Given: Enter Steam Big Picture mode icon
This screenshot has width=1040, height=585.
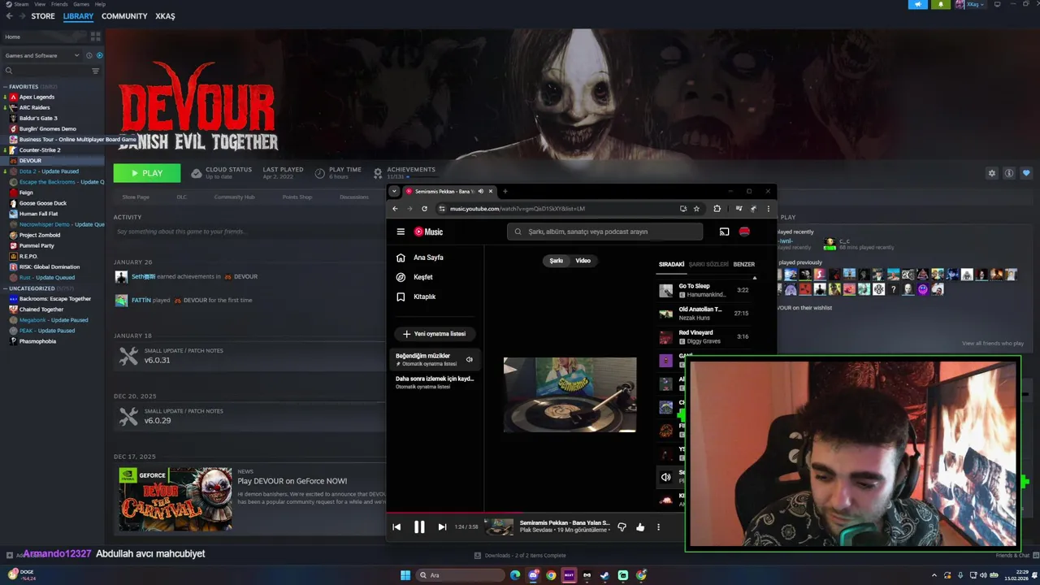Looking at the screenshot, I should point(998,4).
